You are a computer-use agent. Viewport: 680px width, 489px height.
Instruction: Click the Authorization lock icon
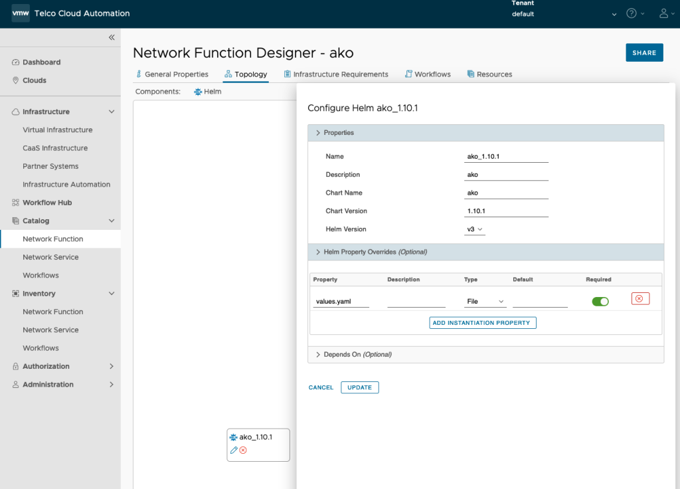(x=16, y=366)
